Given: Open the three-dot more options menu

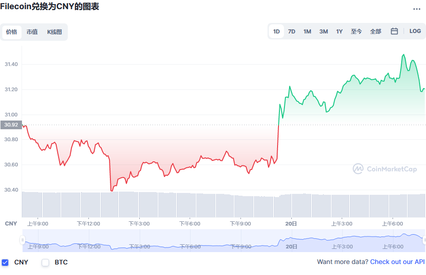Looking at the screenshot, I should 416,9.
